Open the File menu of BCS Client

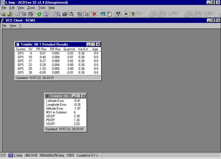pos(4,26)
